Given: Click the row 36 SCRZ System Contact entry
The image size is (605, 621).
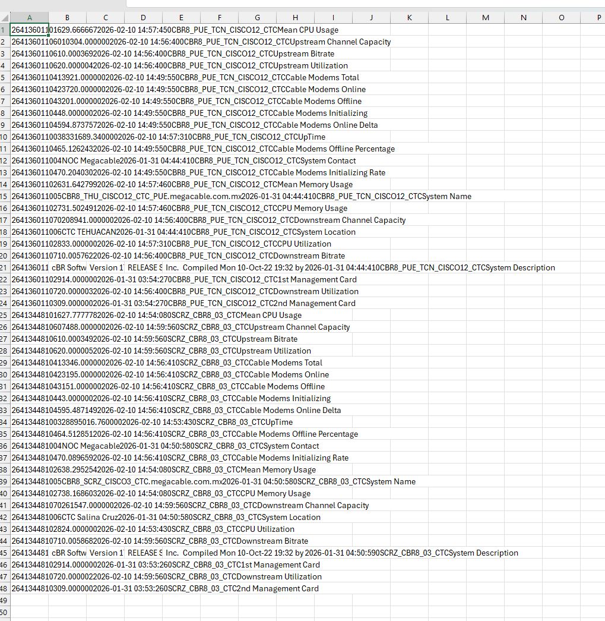Looking at the screenshot, I should click(x=165, y=446).
